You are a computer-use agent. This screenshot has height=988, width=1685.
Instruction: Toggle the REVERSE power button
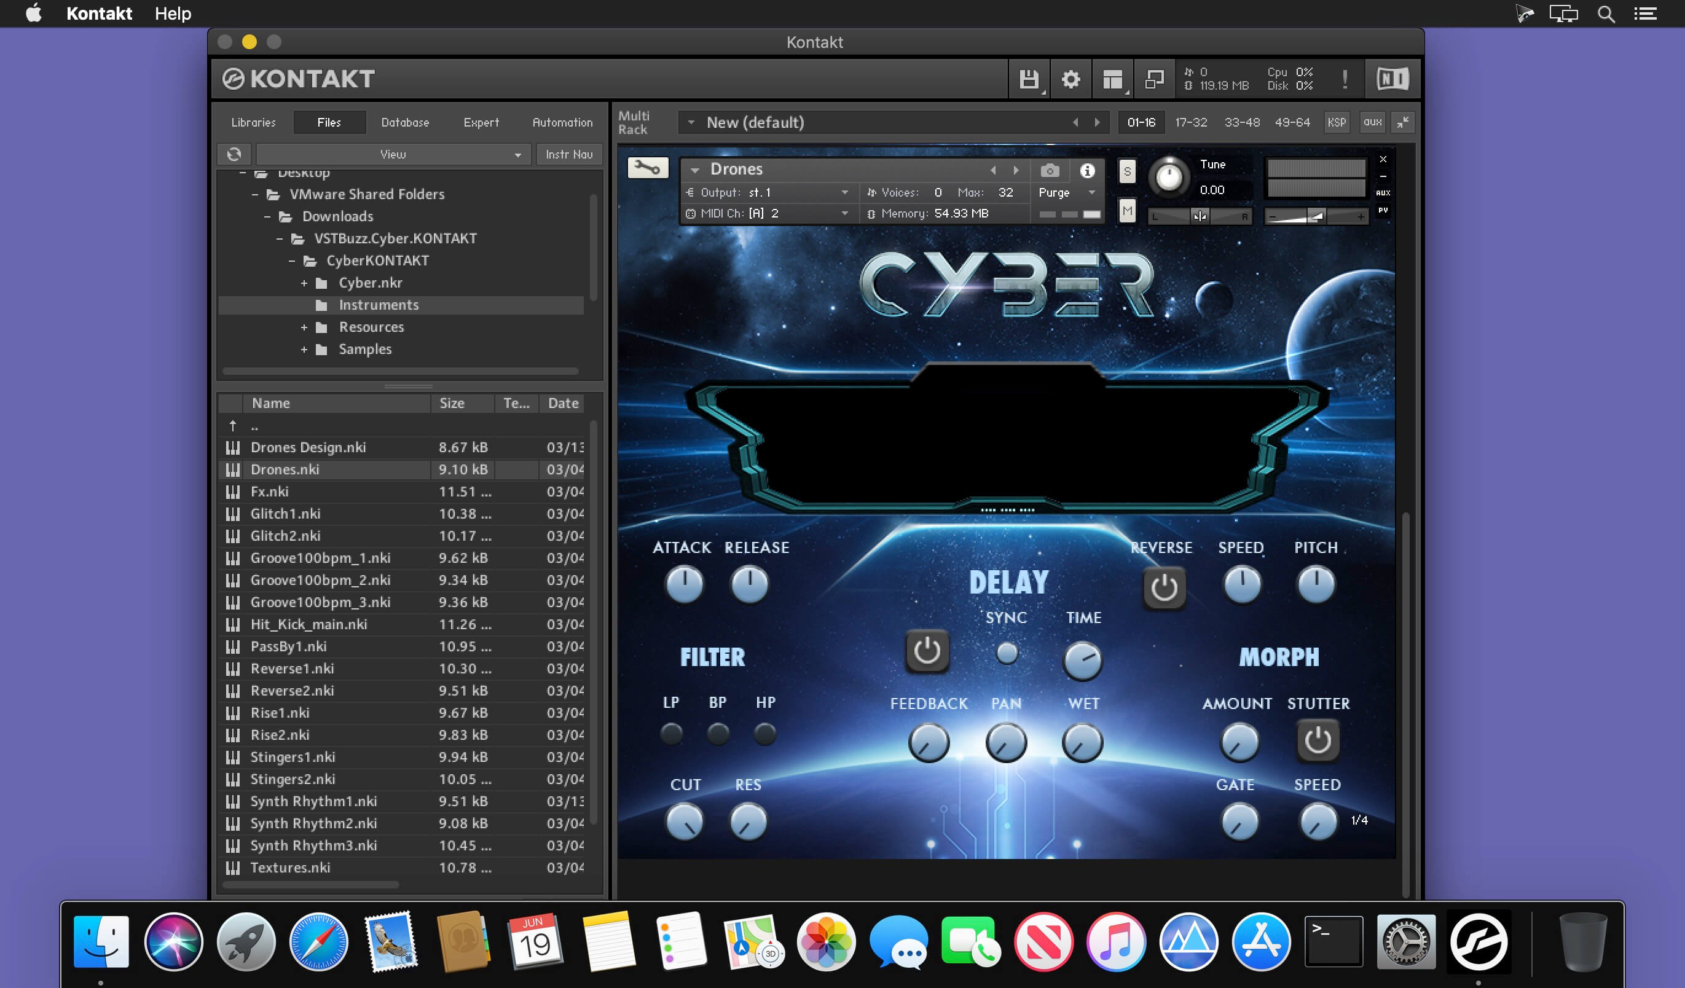click(1164, 588)
